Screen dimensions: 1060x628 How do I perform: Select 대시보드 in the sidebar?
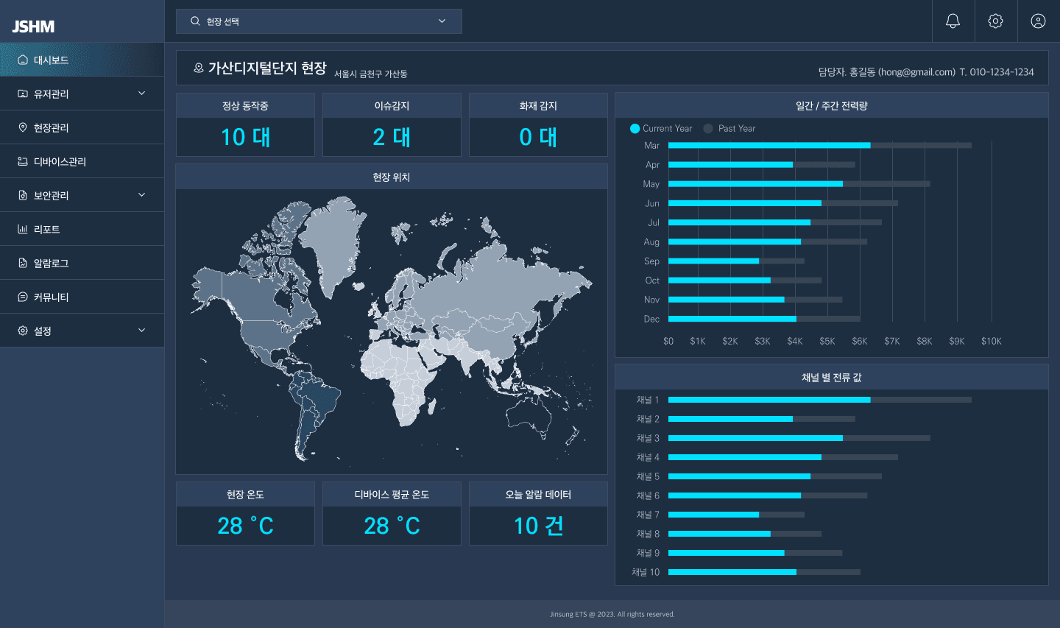52,60
